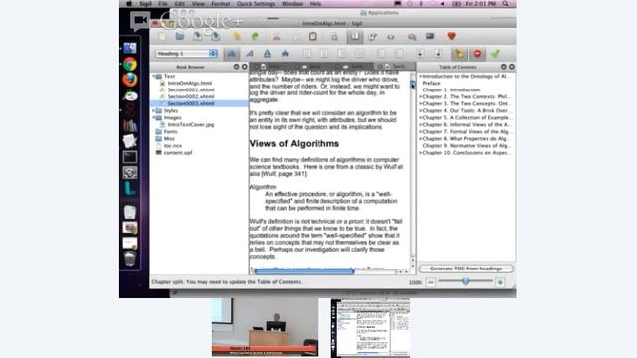Collapse the Text folder in Book Browser
Screen dimensions: 637x358
[154, 76]
